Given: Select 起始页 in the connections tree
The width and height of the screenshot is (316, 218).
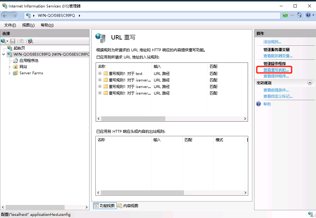Looking at the screenshot, I should pos(19,48).
